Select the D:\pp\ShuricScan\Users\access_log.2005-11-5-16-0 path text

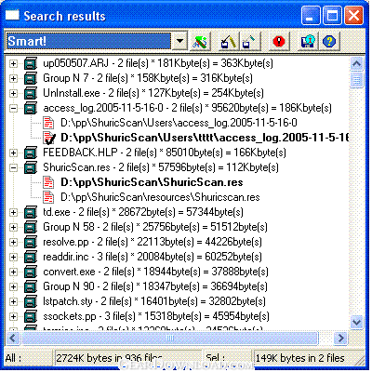coord(179,123)
